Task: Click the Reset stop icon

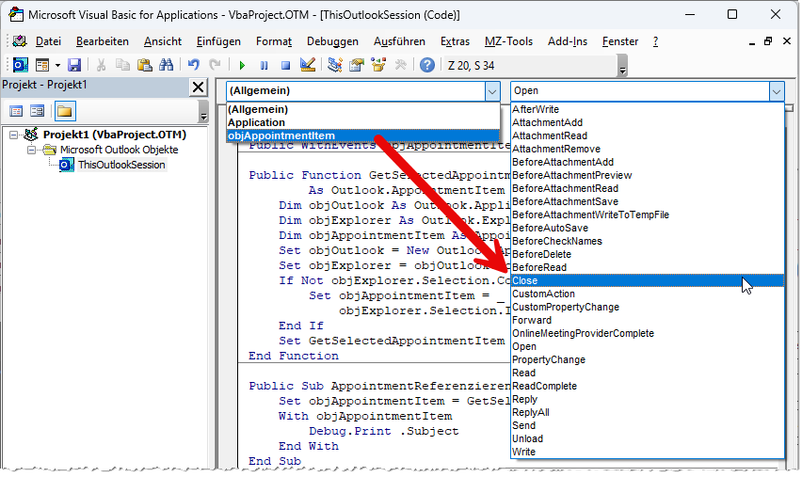Action: click(x=284, y=65)
